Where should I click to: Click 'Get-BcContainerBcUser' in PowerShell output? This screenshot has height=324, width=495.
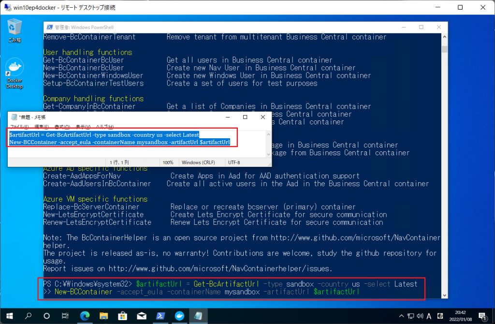pos(83,60)
